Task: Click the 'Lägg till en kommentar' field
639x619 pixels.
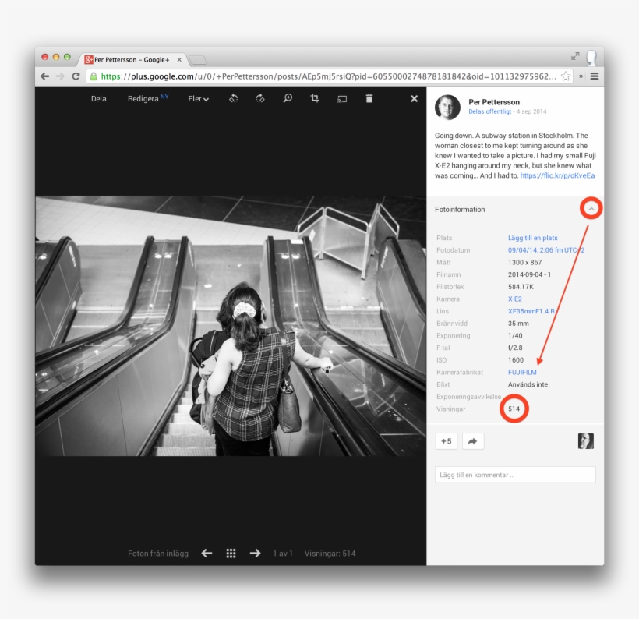Action: coord(515,475)
